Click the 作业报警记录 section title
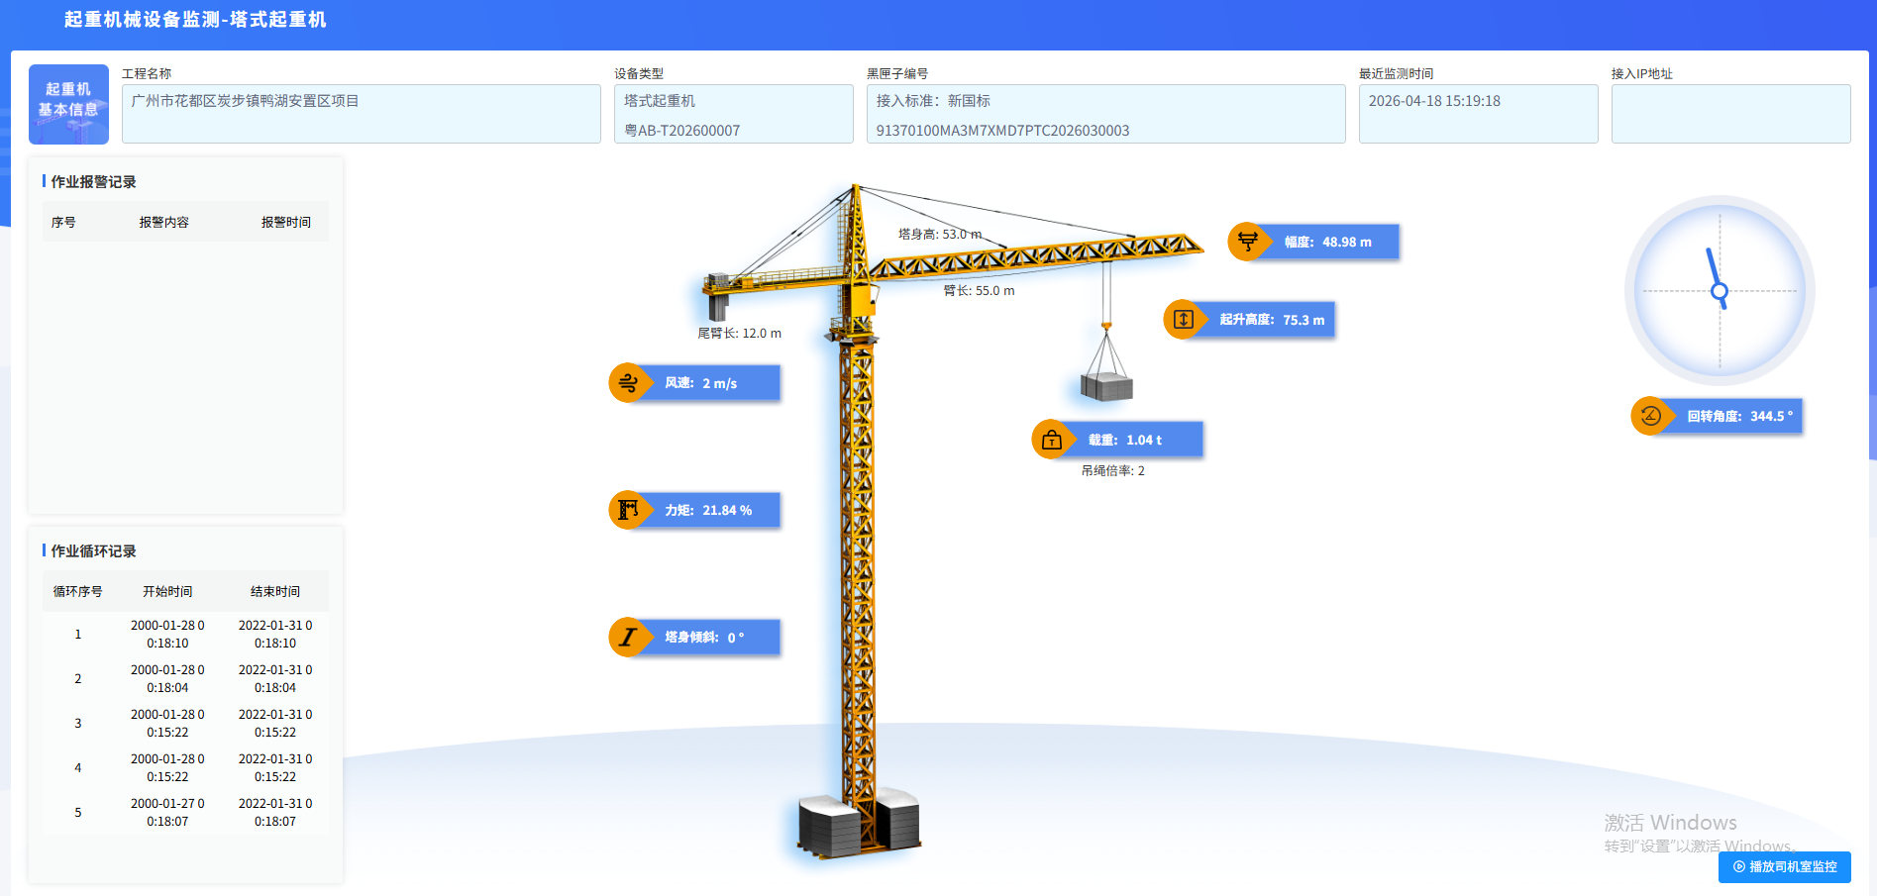This screenshot has width=1877, height=896. point(93,181)
